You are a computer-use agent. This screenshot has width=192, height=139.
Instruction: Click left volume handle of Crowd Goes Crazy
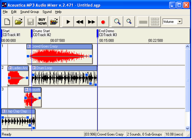point(28,56)
